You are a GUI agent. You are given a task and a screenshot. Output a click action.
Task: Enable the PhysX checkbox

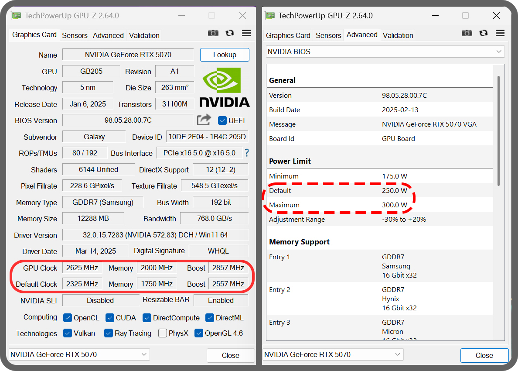coord(163,333)
